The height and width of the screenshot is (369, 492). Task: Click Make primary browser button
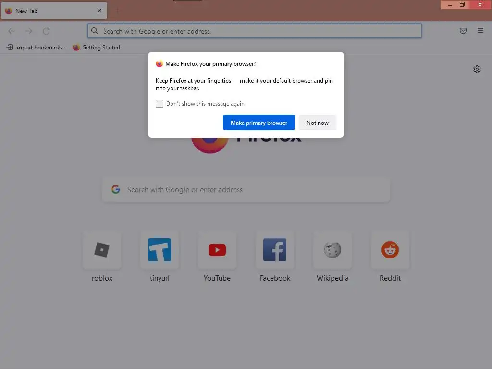click(259, 123)
